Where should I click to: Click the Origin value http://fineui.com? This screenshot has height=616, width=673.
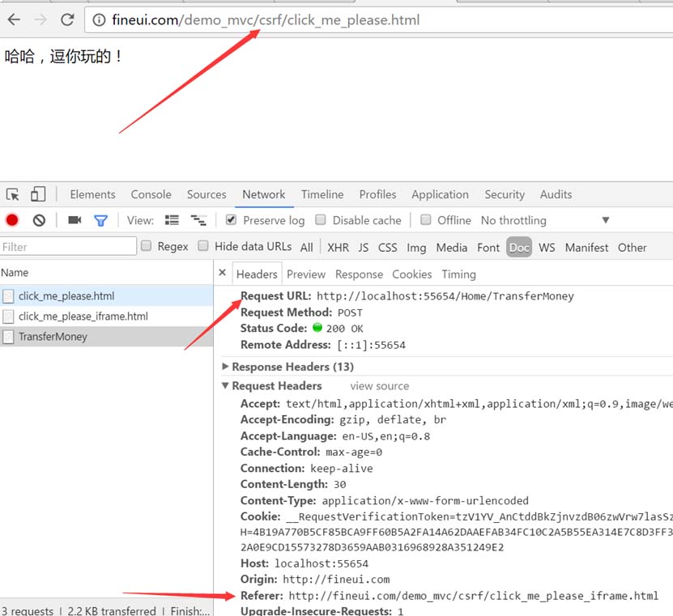pyautogui.click(x=336, y=580)
